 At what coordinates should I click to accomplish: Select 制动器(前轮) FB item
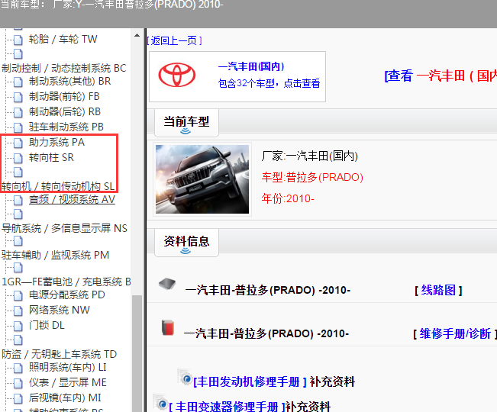64,96
